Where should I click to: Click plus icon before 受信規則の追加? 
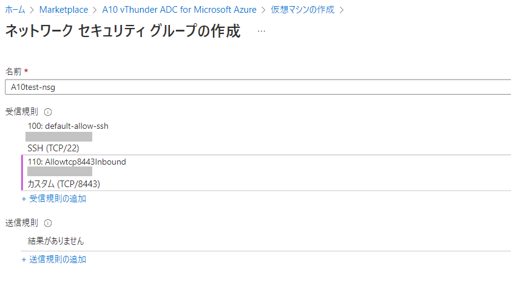24,199
